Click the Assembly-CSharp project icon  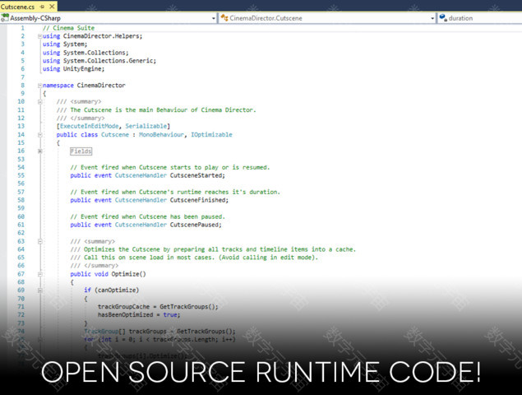[x=5, y=18]
